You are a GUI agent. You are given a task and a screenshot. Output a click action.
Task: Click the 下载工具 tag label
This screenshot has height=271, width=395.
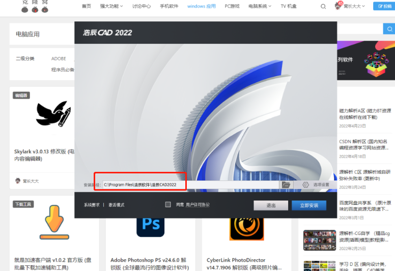coord(23,204)
